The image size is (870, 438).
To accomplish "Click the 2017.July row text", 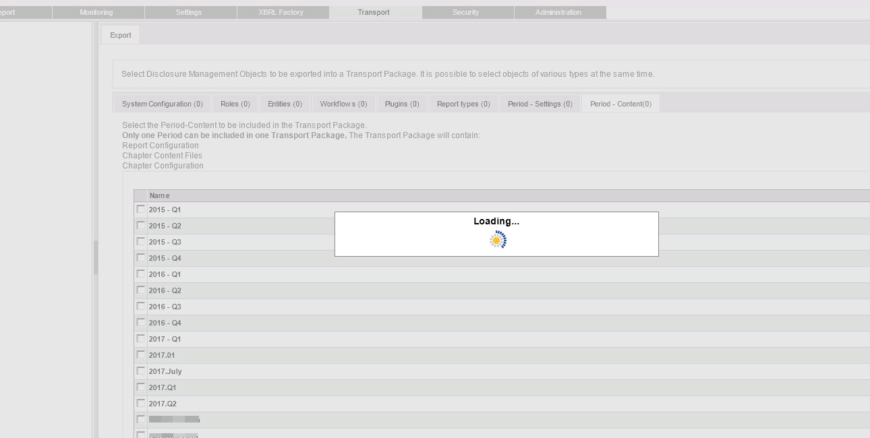I will pos(165,371).
